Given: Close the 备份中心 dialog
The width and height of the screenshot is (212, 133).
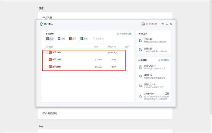Looking at the screenshot, I should tap(171, 24).
